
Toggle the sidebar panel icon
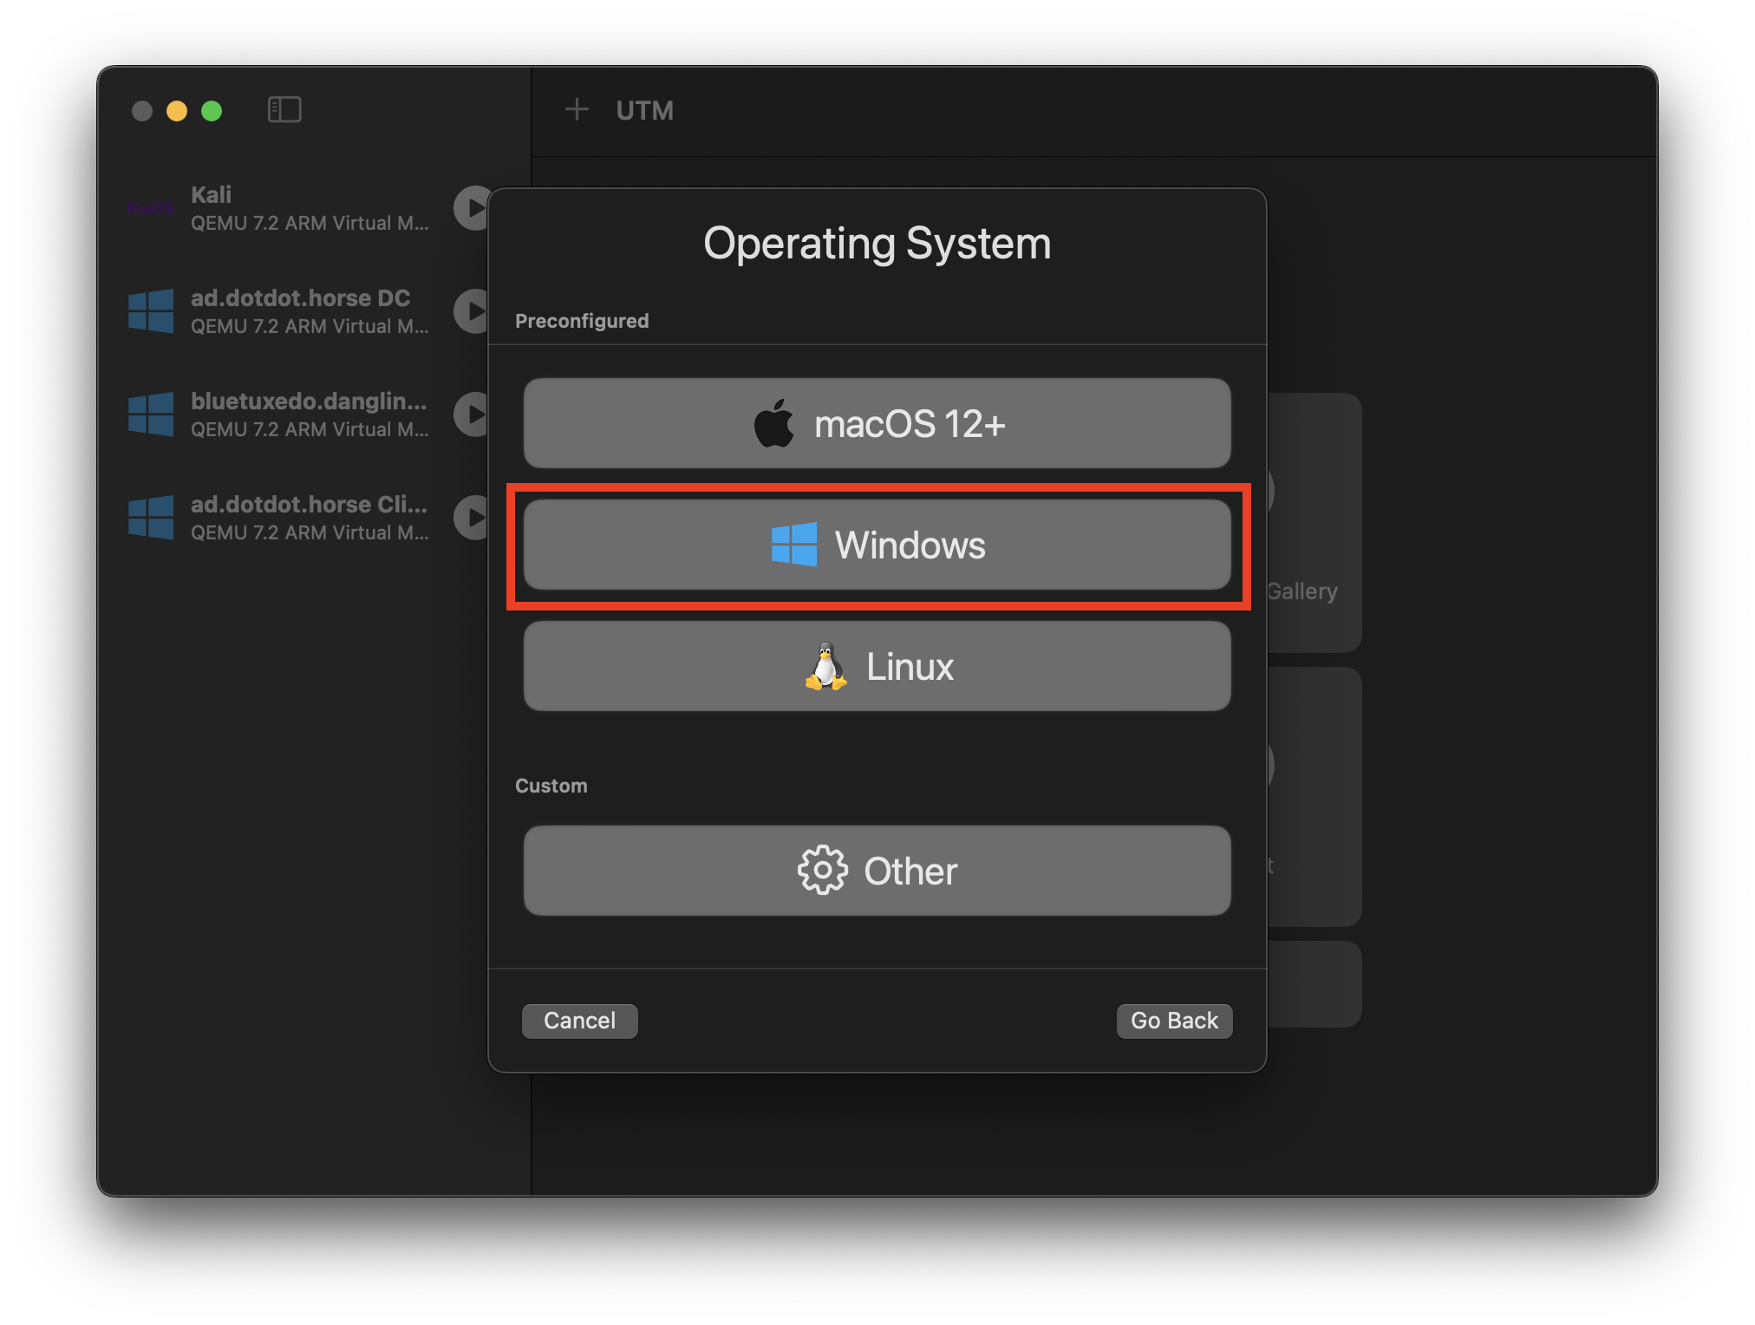(284, 110)
